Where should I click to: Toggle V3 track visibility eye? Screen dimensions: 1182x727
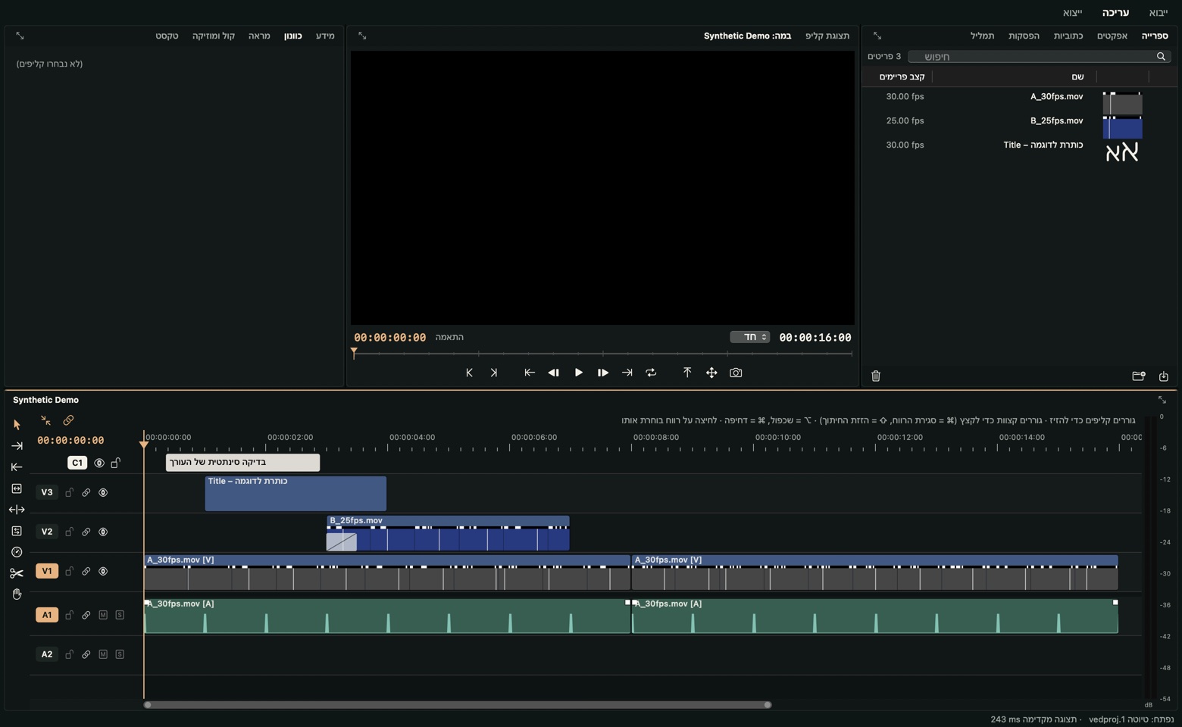[103, 493]
